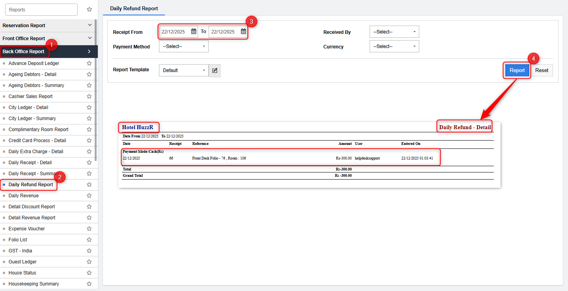This screenshot has width=568, height=291.
Task: Open City Ledger - Summary from sidebar
Action: (x=32, y=118)
